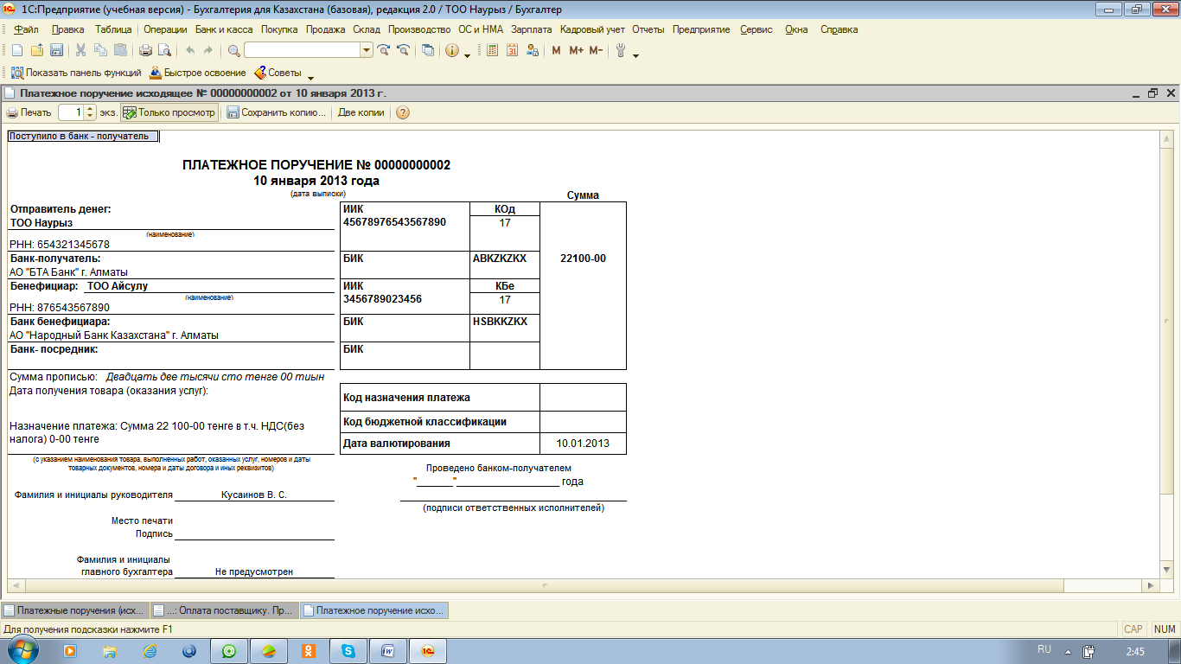Select Платежное поручение исхо... window tab

(x=373, y=610)
